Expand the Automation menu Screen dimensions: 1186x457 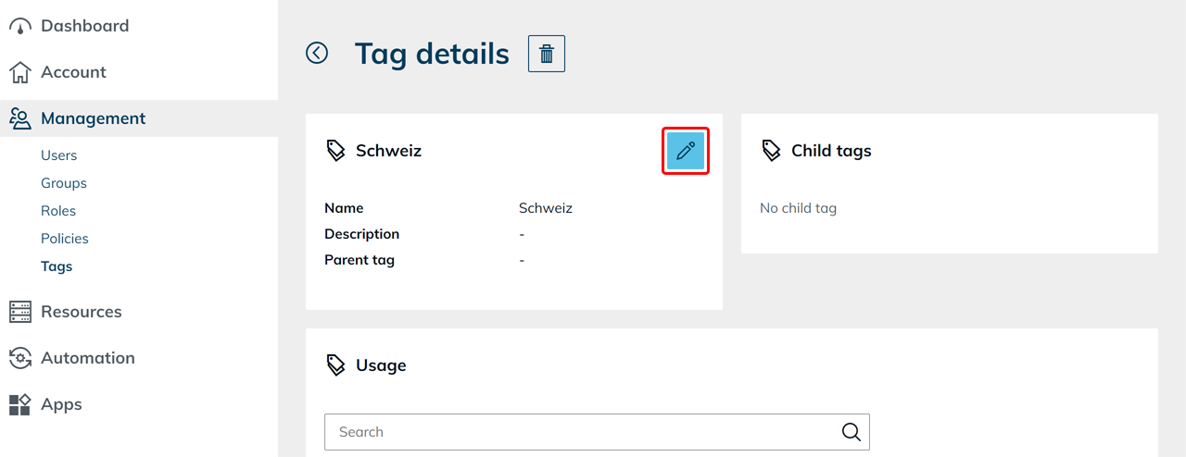[88, 358]
